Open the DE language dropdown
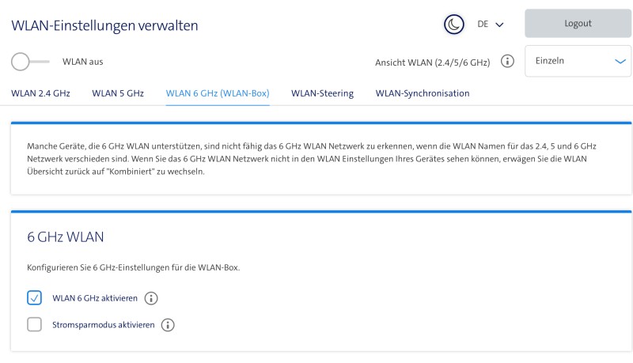 click(490, 25)
